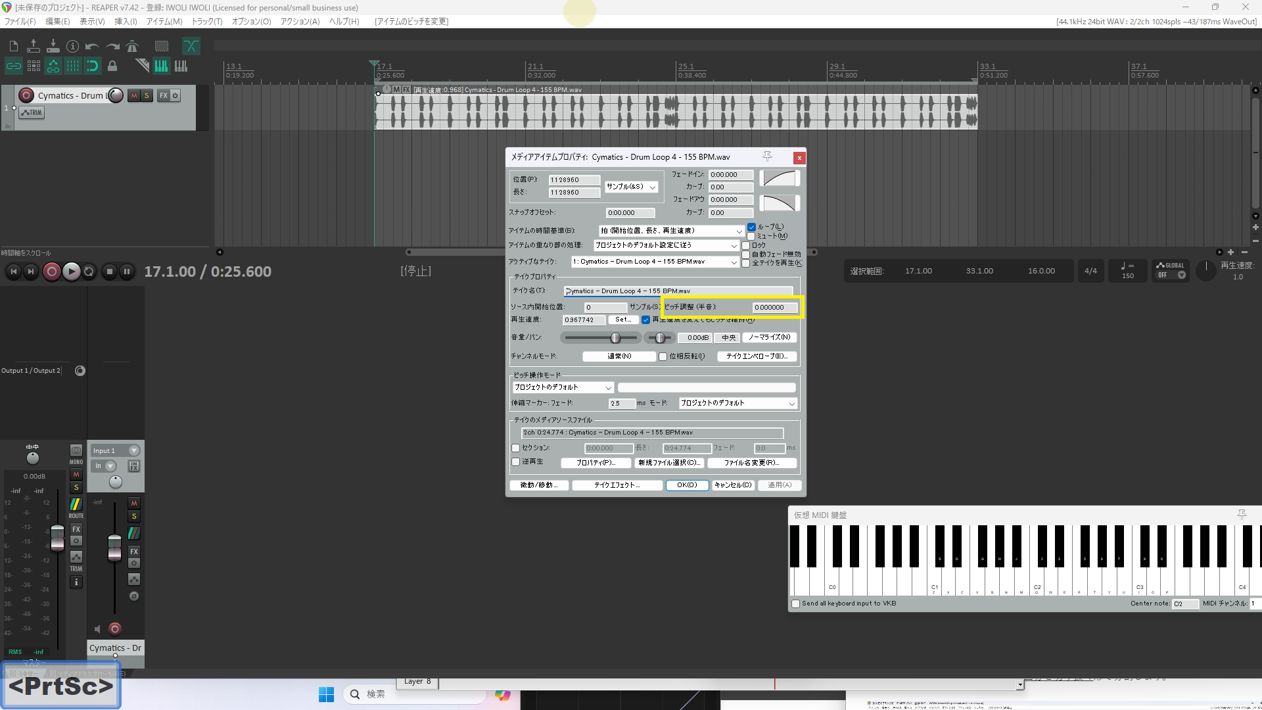Bypass FX on Cymatics Drum track
1262x710 pixels.
[175, 95]
